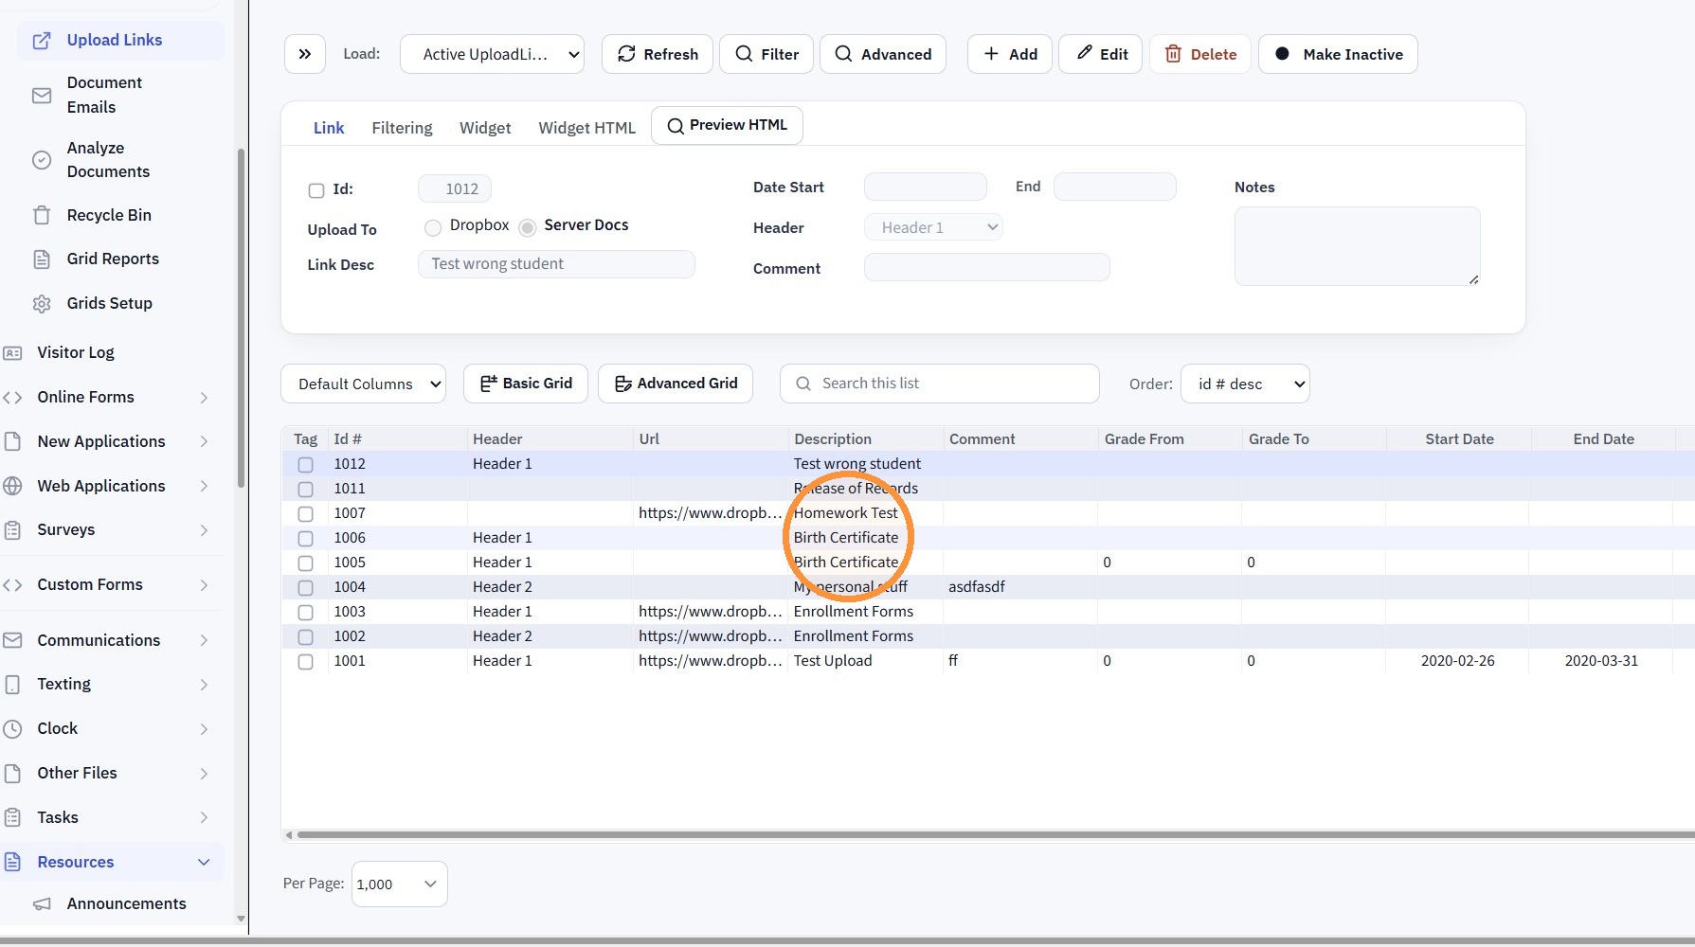Tick the checkbox for row 1007
This screenshot has width=1695, height=947.
305,514
